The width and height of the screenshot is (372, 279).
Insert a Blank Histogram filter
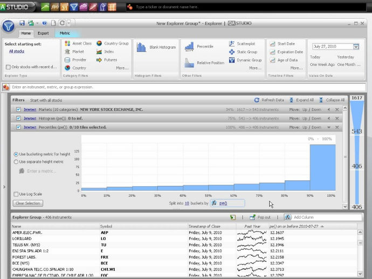point(156,47)
